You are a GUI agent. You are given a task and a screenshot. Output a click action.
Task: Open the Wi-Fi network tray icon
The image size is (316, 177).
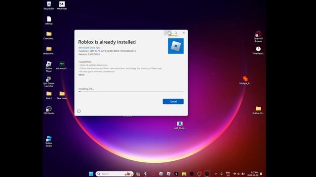point(235,174)
